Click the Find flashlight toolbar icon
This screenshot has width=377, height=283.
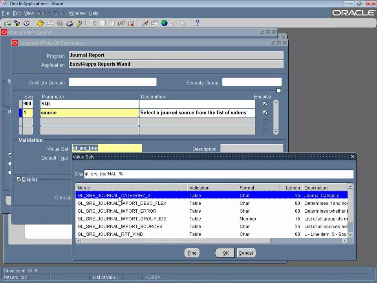tap(17, 23)
